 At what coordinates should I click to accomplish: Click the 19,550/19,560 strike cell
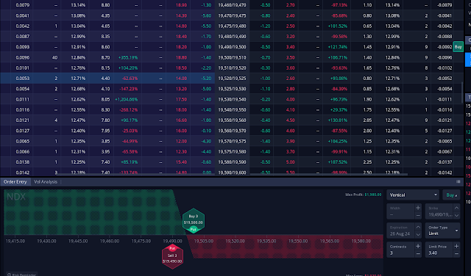click(x=232, y=120)
